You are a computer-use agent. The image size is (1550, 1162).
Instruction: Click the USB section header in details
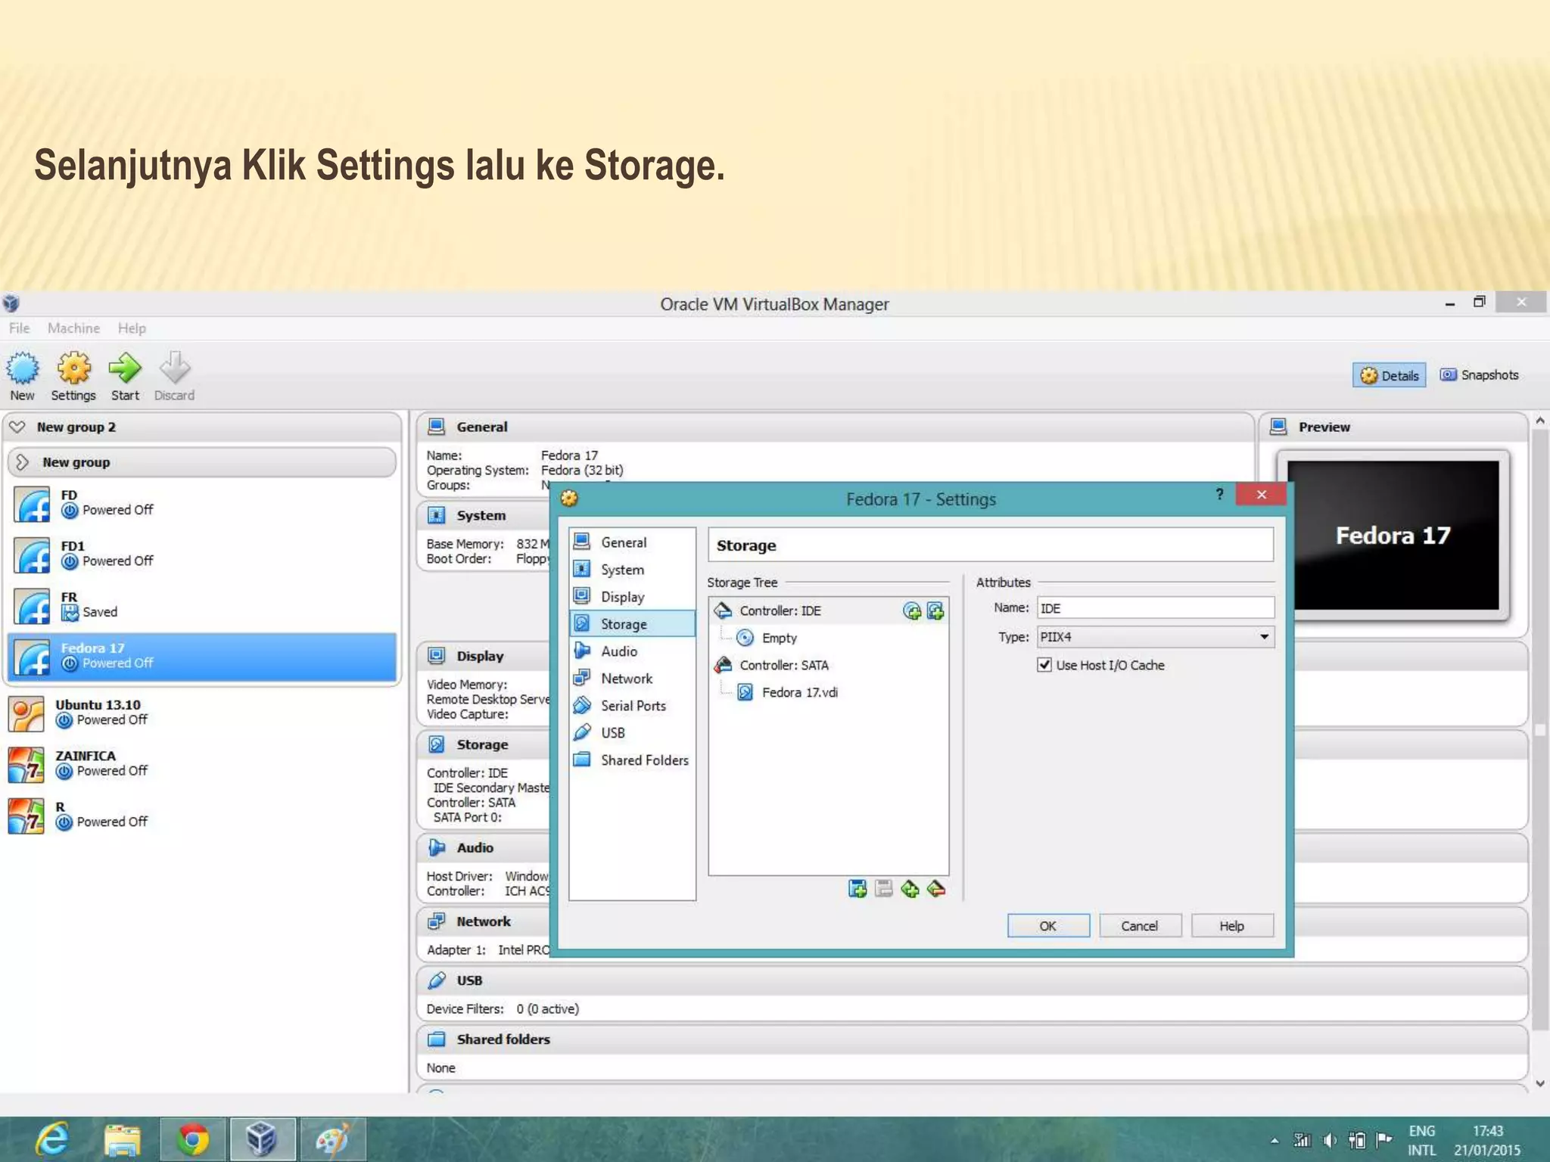pos(972,980)
